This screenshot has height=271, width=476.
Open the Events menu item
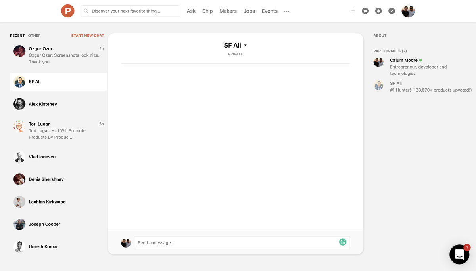pos(270,11)
